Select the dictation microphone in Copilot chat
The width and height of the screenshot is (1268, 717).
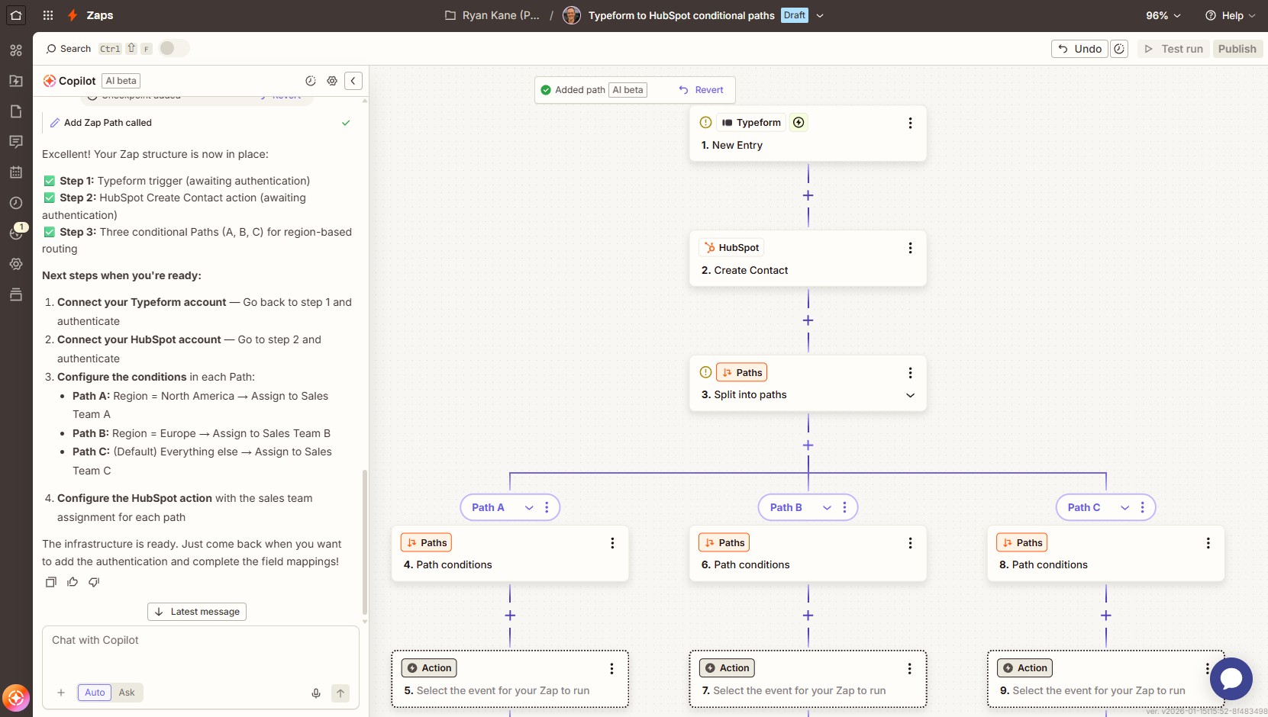pyautogui.click(x=315, y=693)
